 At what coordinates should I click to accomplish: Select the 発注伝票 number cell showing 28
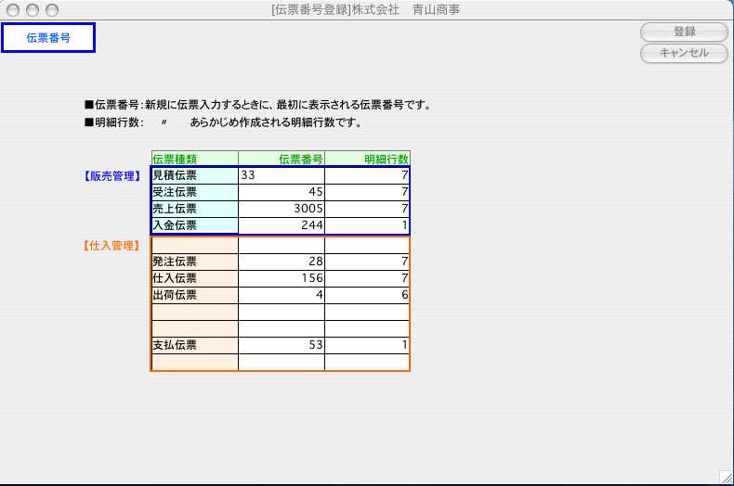tap(282, 262)
